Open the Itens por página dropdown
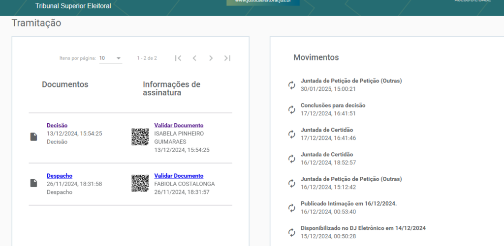504x246 pixels. 111,58
